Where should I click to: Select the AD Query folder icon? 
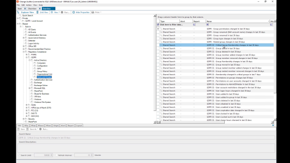coord(26,29)
